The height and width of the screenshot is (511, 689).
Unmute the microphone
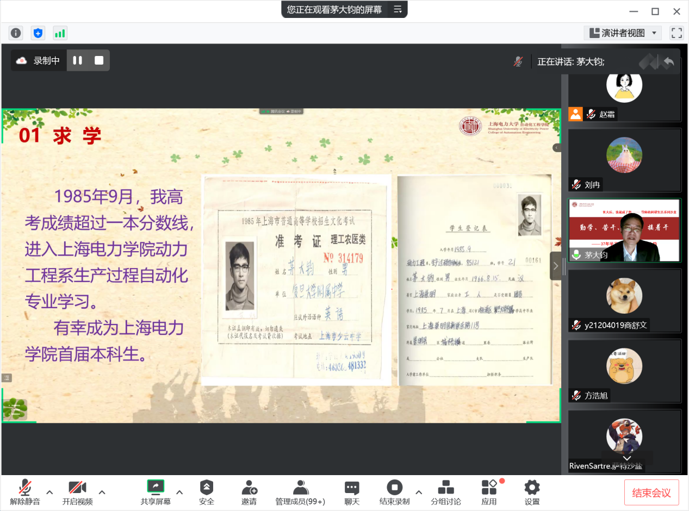pos(24,492)
